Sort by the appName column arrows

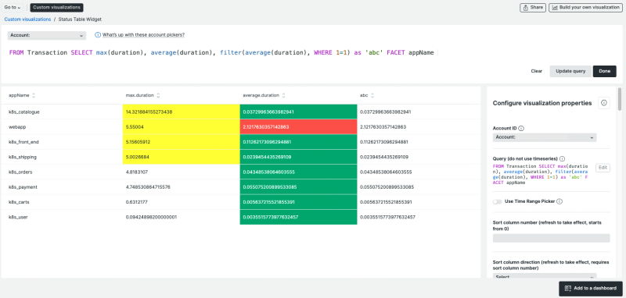click(x=34, y=95)
